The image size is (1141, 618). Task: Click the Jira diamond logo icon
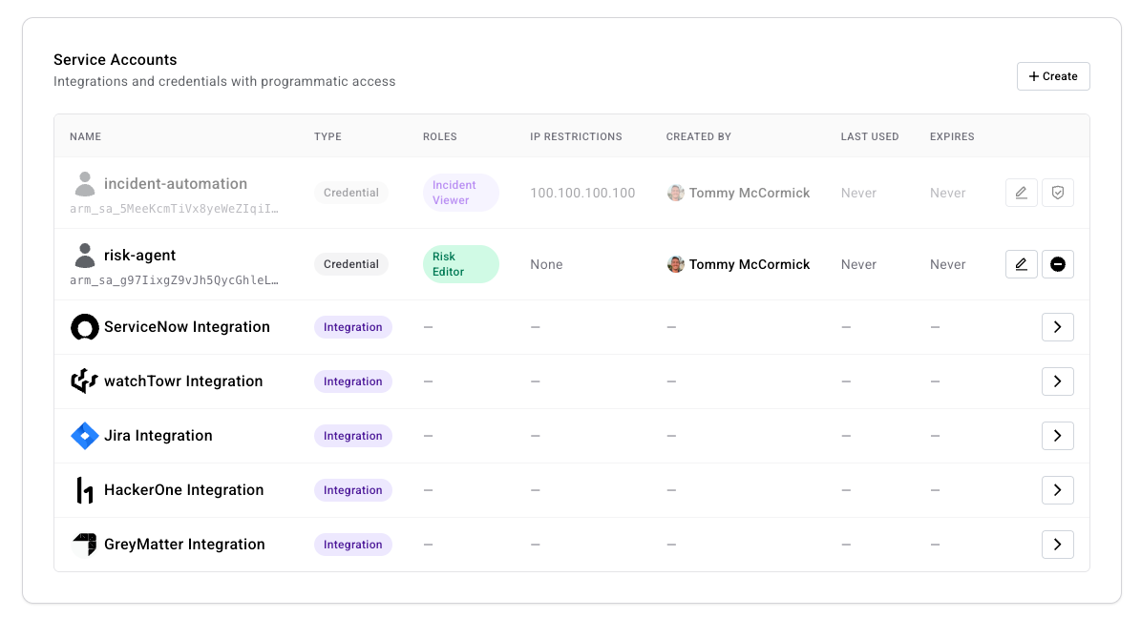[x=84, y=436]
